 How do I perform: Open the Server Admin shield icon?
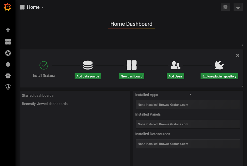coord(8,87)
